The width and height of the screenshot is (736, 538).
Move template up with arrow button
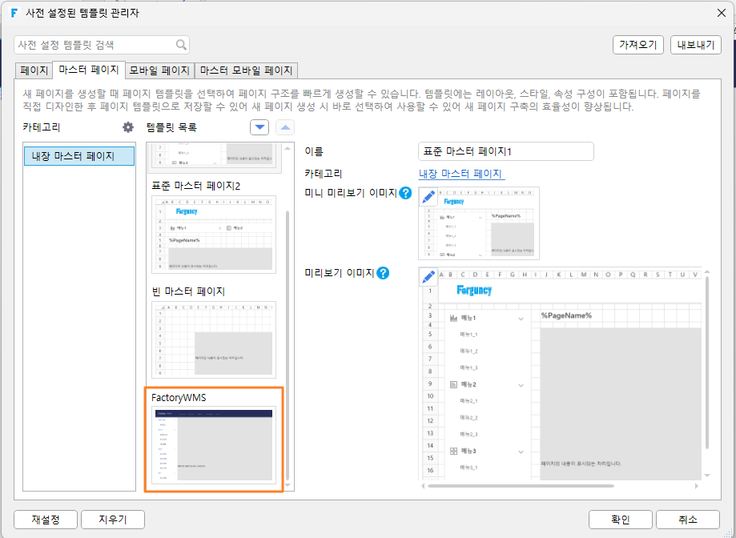pos(285,127)
